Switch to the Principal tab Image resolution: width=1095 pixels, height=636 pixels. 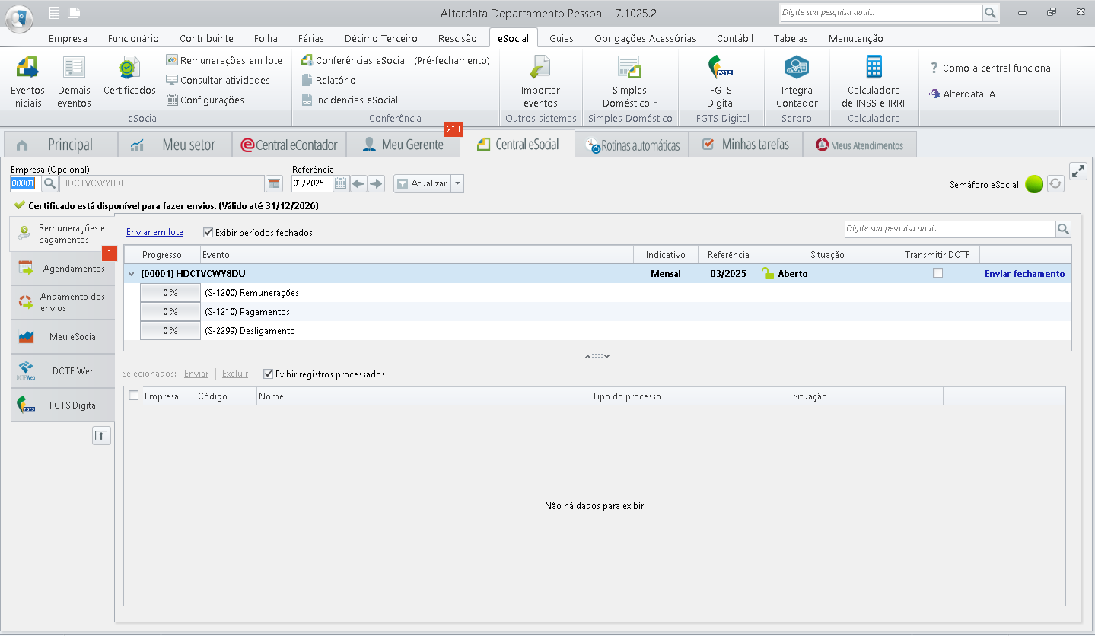(x=61, y=145)
